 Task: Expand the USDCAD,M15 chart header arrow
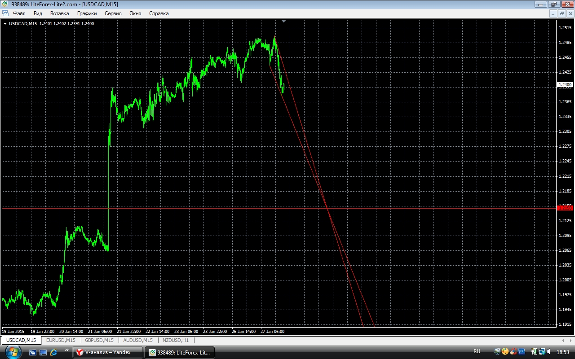tap(5, 23)
